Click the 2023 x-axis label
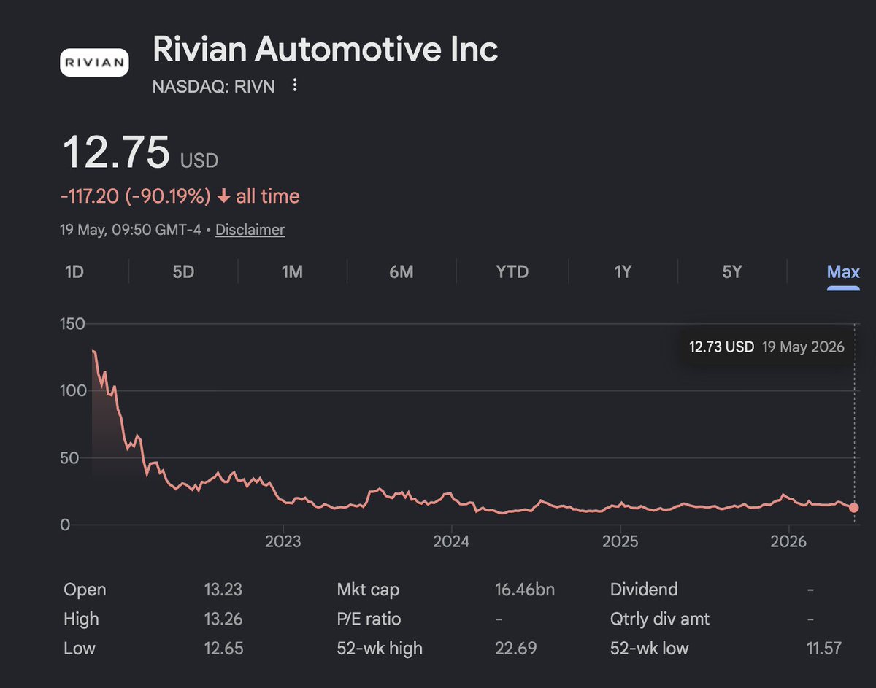Screen dimensions: 876x688 coord(283,542)
